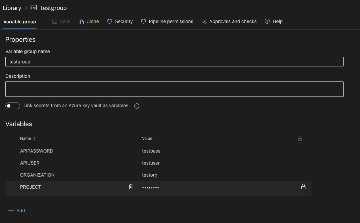Click info icon beside key vault toggle
Screen dimensions: 360x223
[x=137, y=106]
